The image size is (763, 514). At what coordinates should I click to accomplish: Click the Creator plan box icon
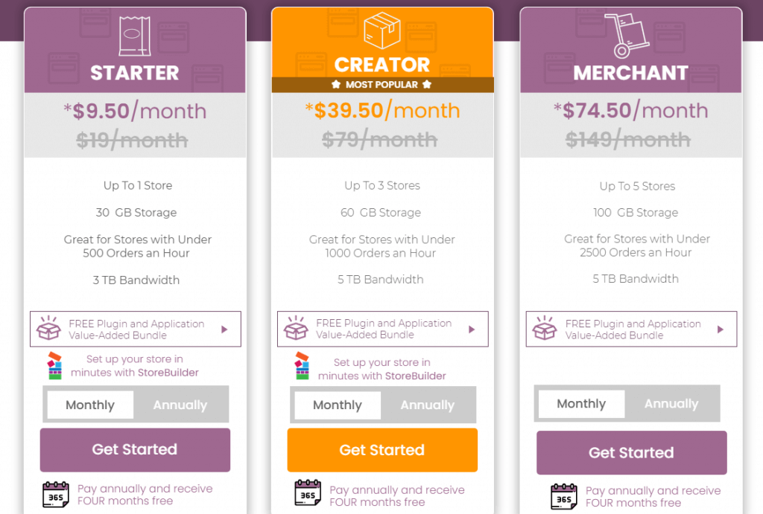[381, 31]
